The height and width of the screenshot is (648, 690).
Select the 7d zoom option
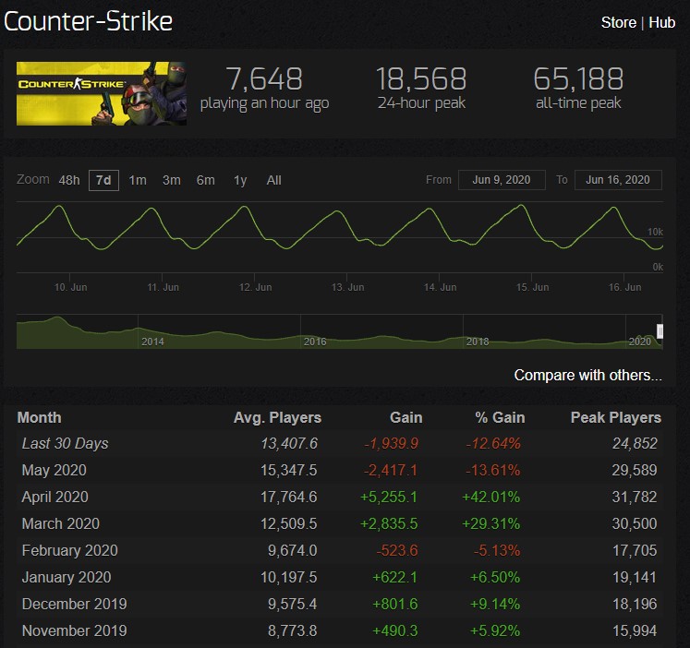click(103, 180)
